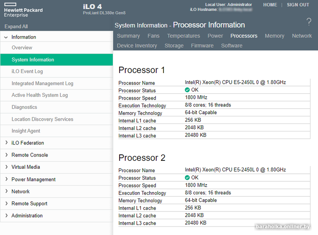This screenshot has width=318, height=235.
Task: Open Diagnostics in the sidebar
Action: (x=56, y=107)
